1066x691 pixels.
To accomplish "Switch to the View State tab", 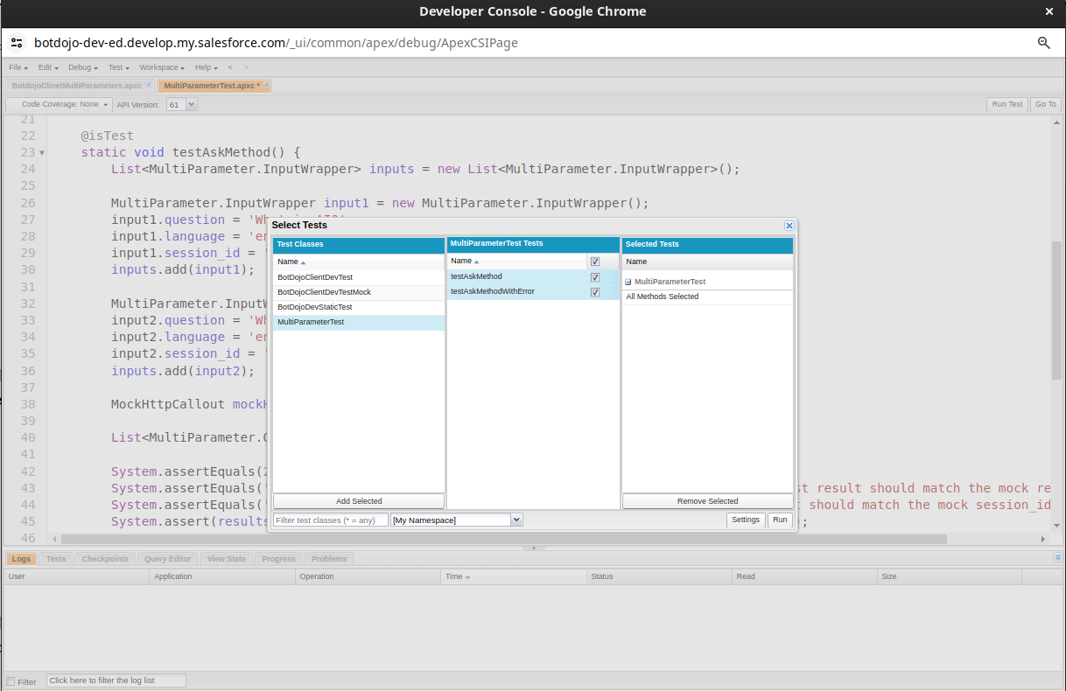I will 227,559.
